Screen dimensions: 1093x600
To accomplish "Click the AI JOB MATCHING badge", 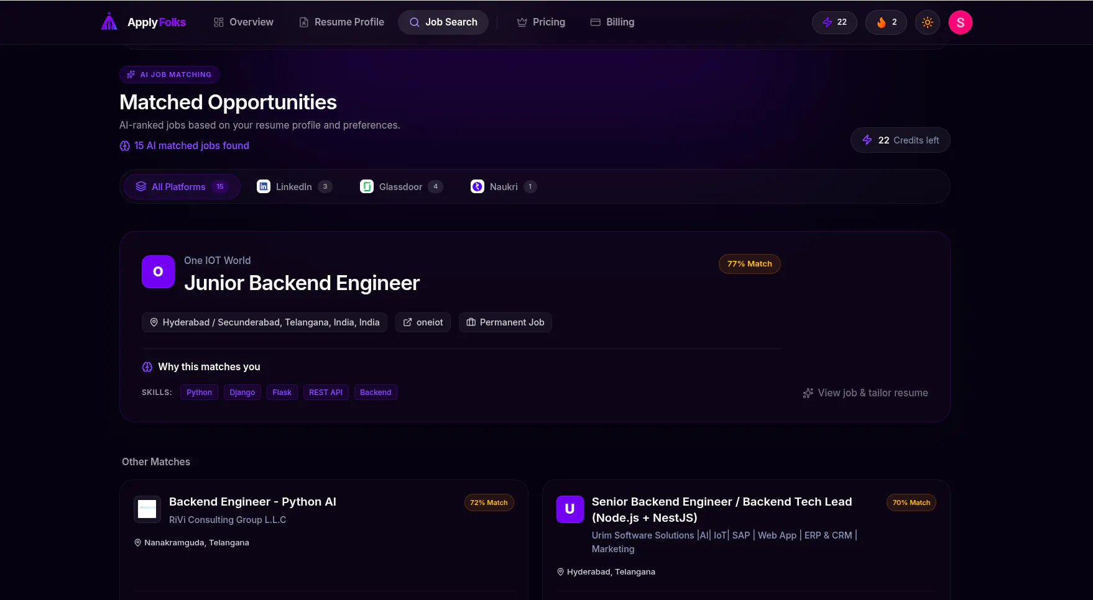I will [169, 75].
